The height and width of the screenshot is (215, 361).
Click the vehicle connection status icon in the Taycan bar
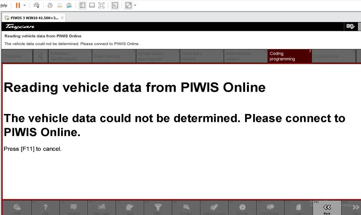tap(350, 26)
